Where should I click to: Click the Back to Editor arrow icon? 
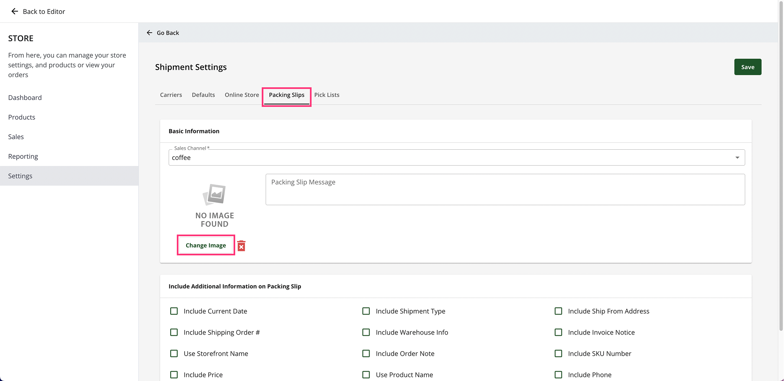pyautogui.click(x=15, y=11)
